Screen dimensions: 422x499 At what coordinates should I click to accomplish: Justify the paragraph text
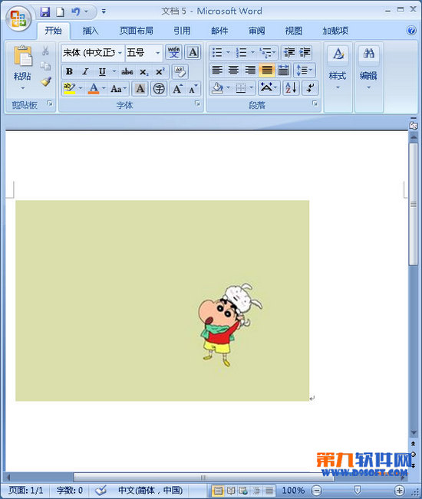(x=267, y=71)
